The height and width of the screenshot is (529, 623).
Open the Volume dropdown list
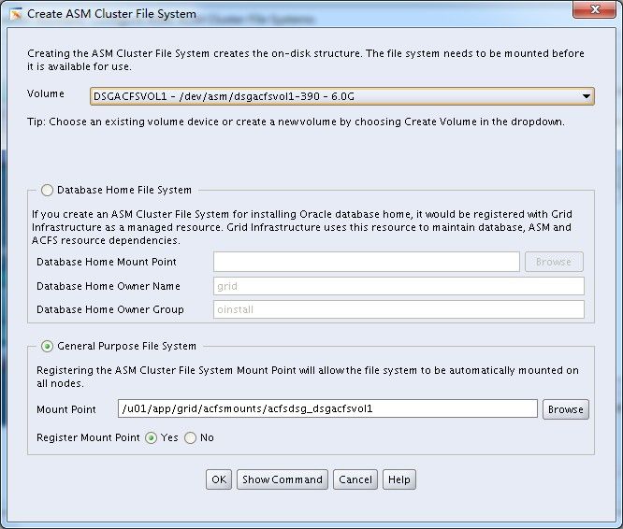click(342, 96)
